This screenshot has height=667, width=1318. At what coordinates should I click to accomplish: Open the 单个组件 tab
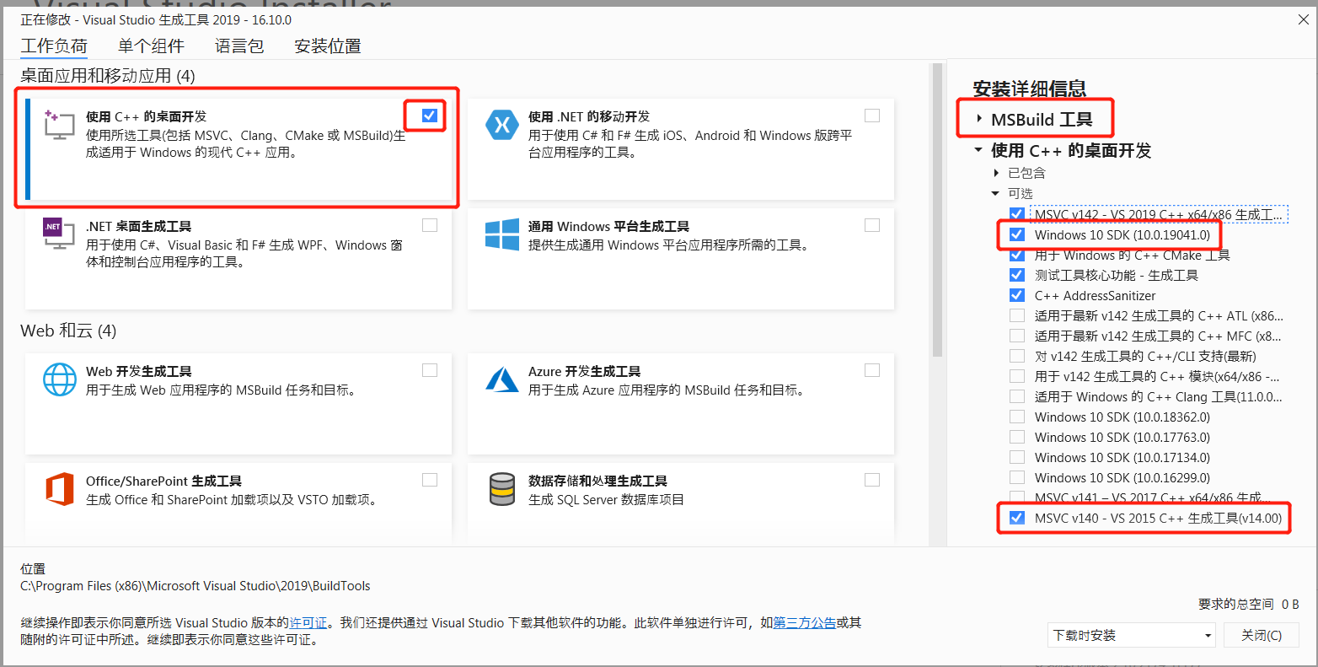click(151, 46)
